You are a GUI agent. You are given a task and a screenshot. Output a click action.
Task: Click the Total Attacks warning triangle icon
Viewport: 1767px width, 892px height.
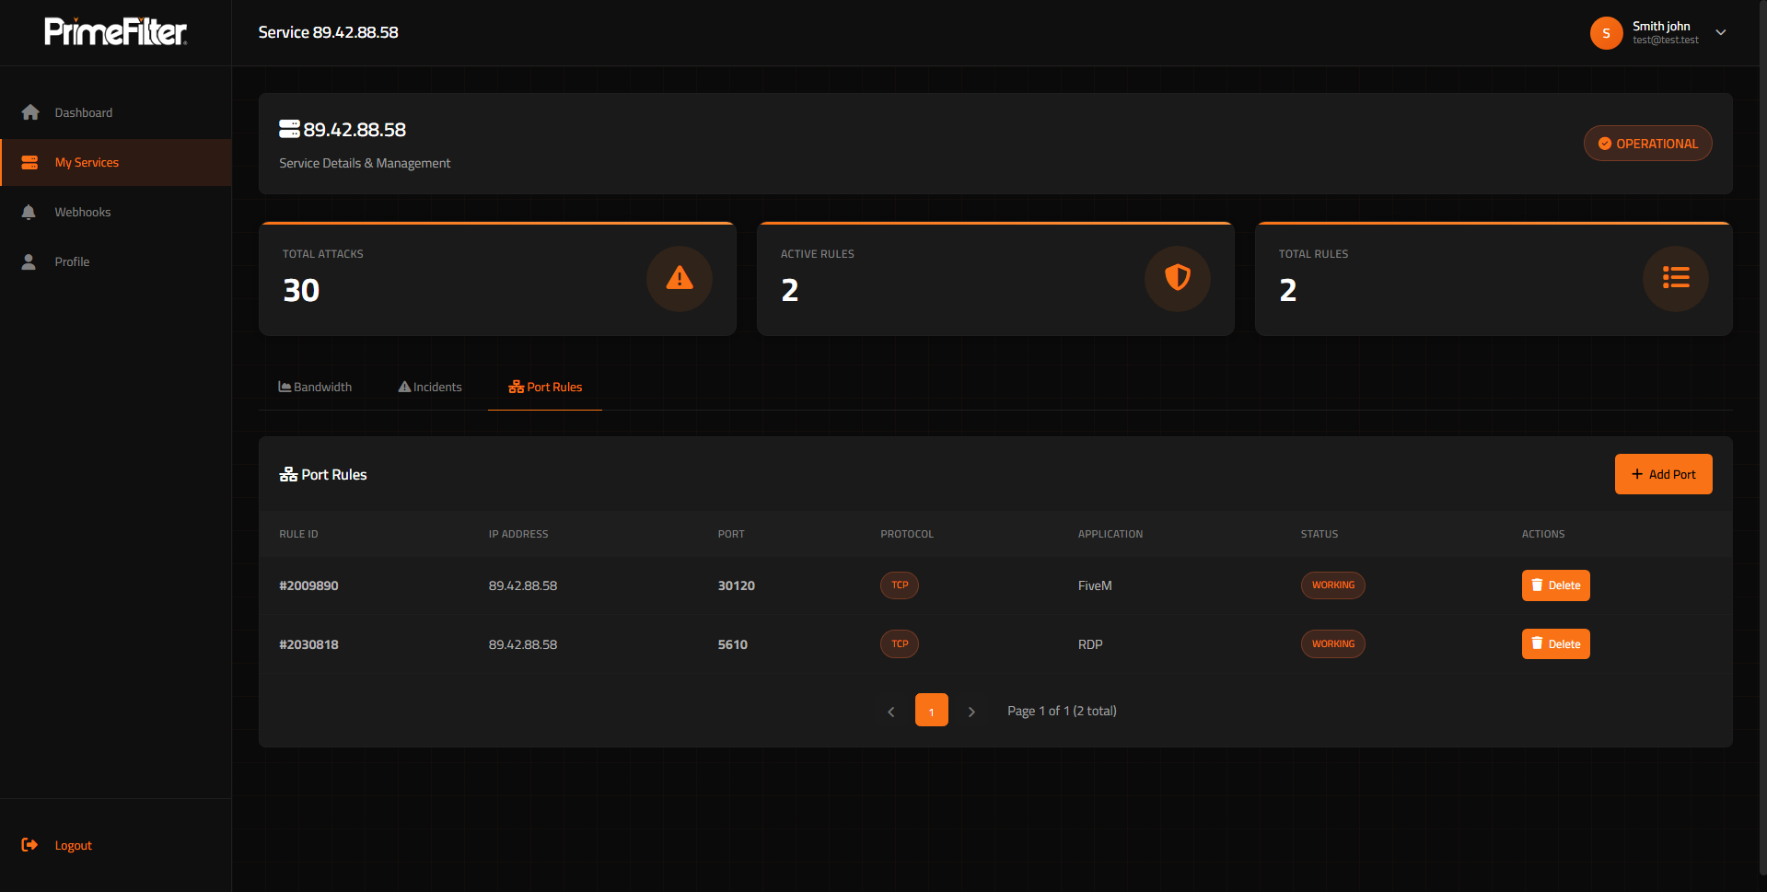point(679,278)
